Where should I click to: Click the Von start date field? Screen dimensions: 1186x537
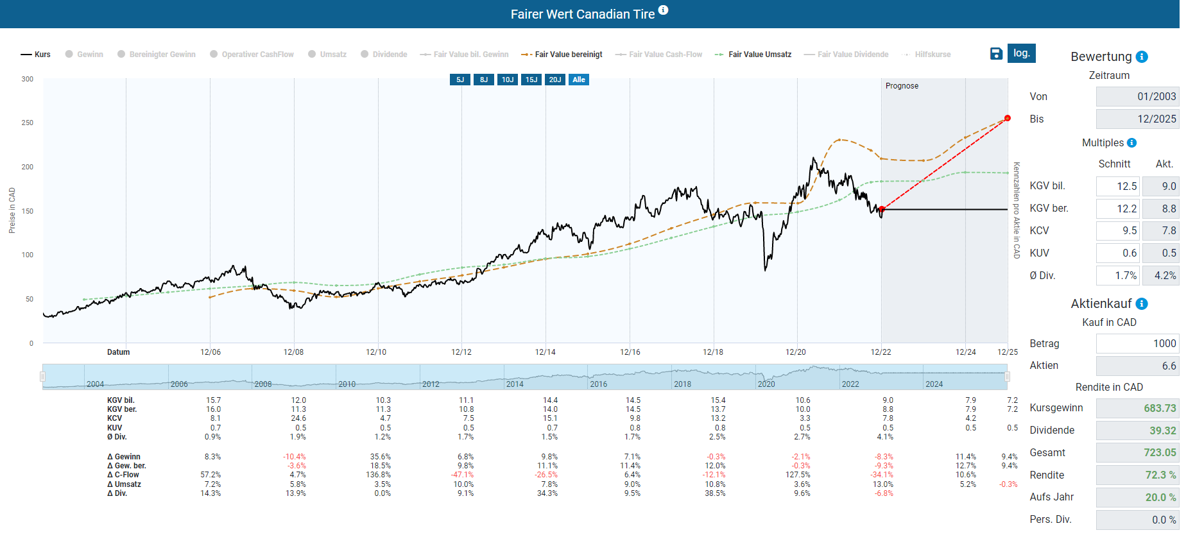1137,97
